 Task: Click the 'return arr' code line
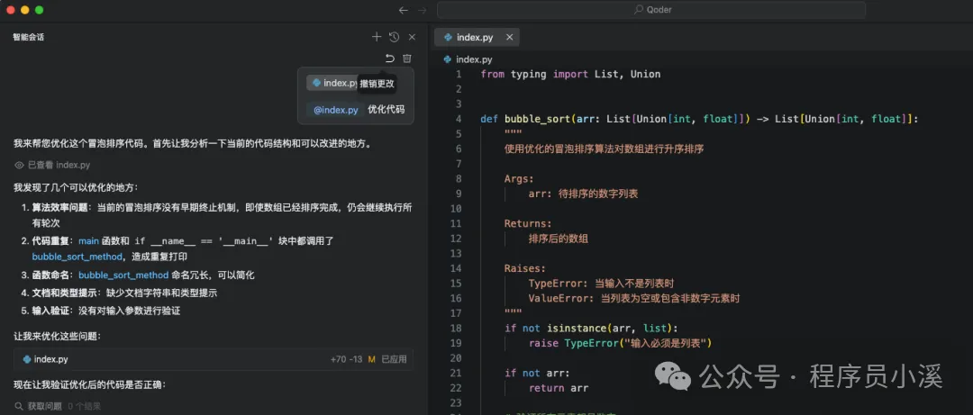click(x=559, y=388)
